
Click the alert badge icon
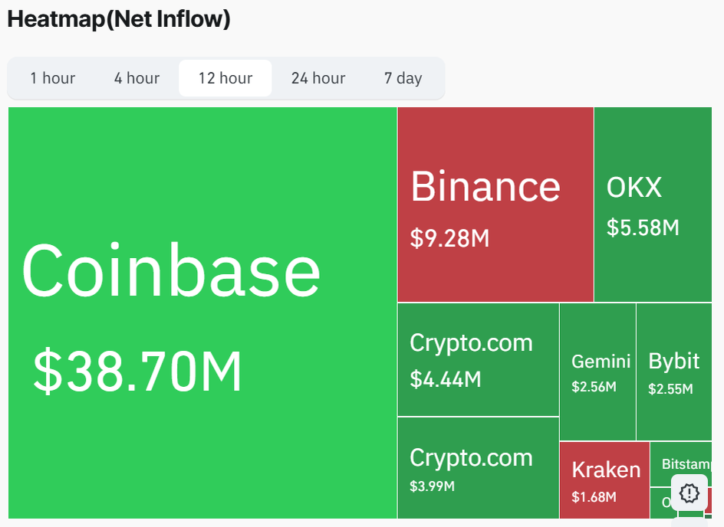coord(689,493)
